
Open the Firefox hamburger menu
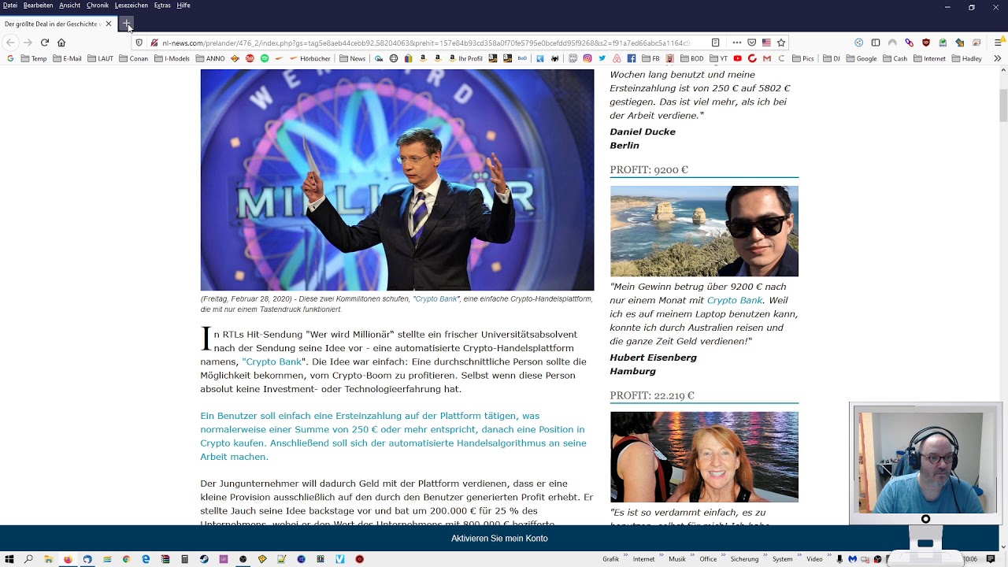pos(998,43)
